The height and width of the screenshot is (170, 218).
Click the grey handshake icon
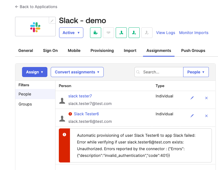(x=108, y=33)
